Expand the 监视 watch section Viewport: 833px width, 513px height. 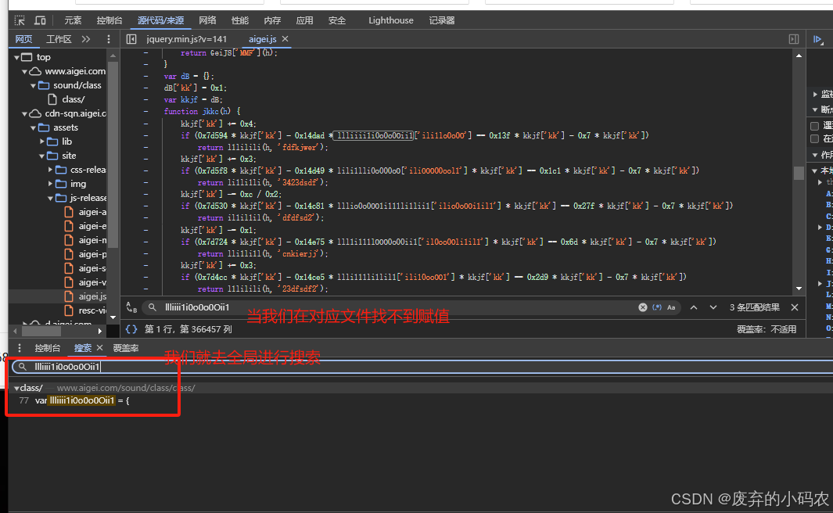[816, 94]
